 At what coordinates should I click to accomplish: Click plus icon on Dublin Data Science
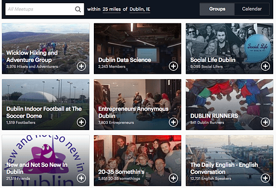tap(173, 66)
